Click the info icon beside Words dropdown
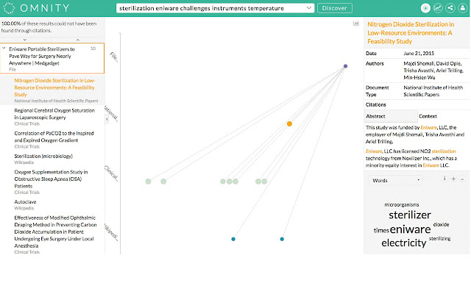 445,179
